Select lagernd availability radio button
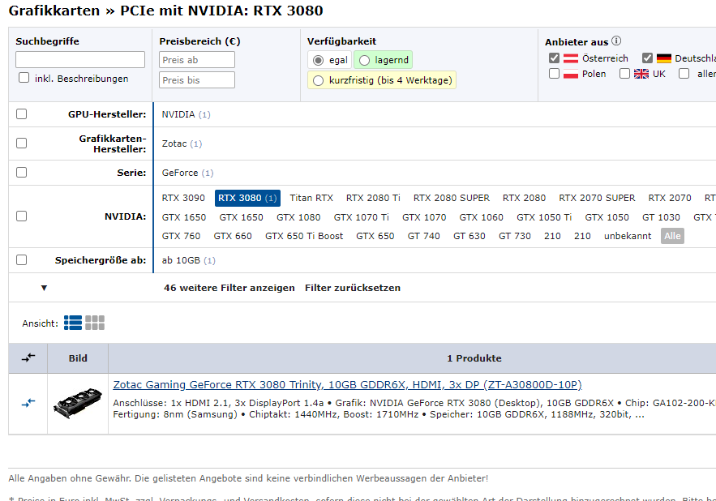Screen dimensions: 716x501 point(364,60)
